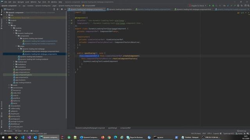Collapse the app folder
The image size is (250, 140).
click(9, 25)
